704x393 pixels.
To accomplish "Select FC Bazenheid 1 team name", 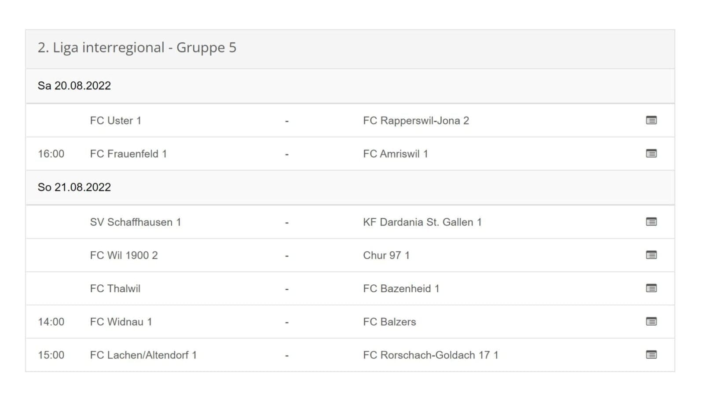I will (x=401, y=289).
